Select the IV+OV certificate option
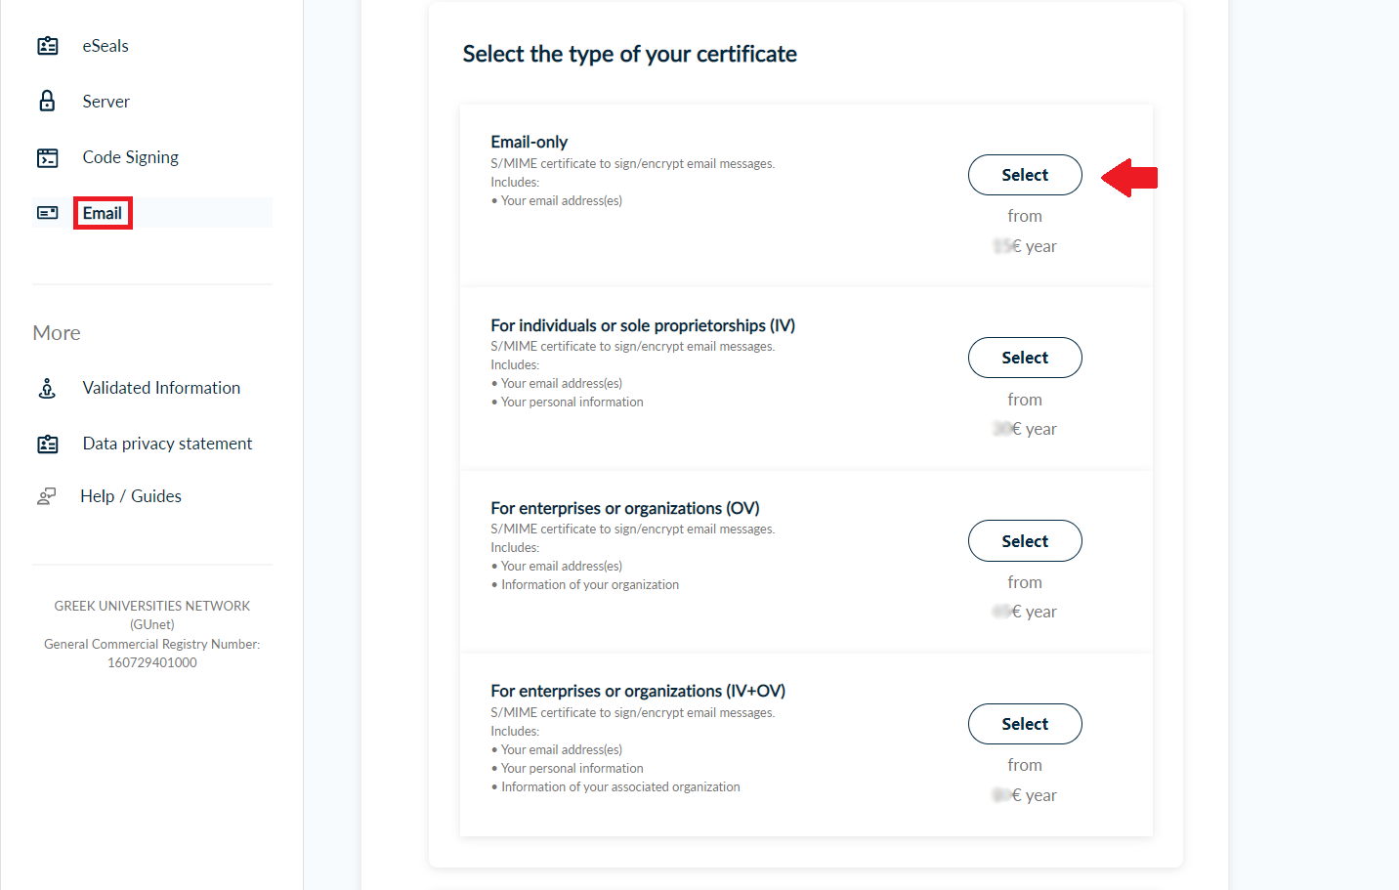1399x890 pixels. pos(1025,724)
